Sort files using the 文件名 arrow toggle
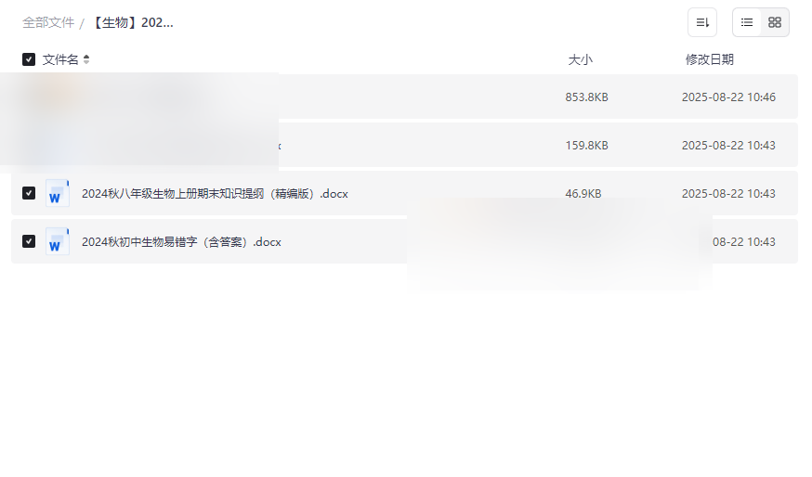The height and width of the screenshot is (477, 812). 86,59
